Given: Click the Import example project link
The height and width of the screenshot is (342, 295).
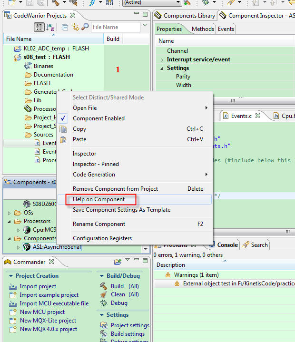Looking at the screenshot, I should [x=49, y=295].
